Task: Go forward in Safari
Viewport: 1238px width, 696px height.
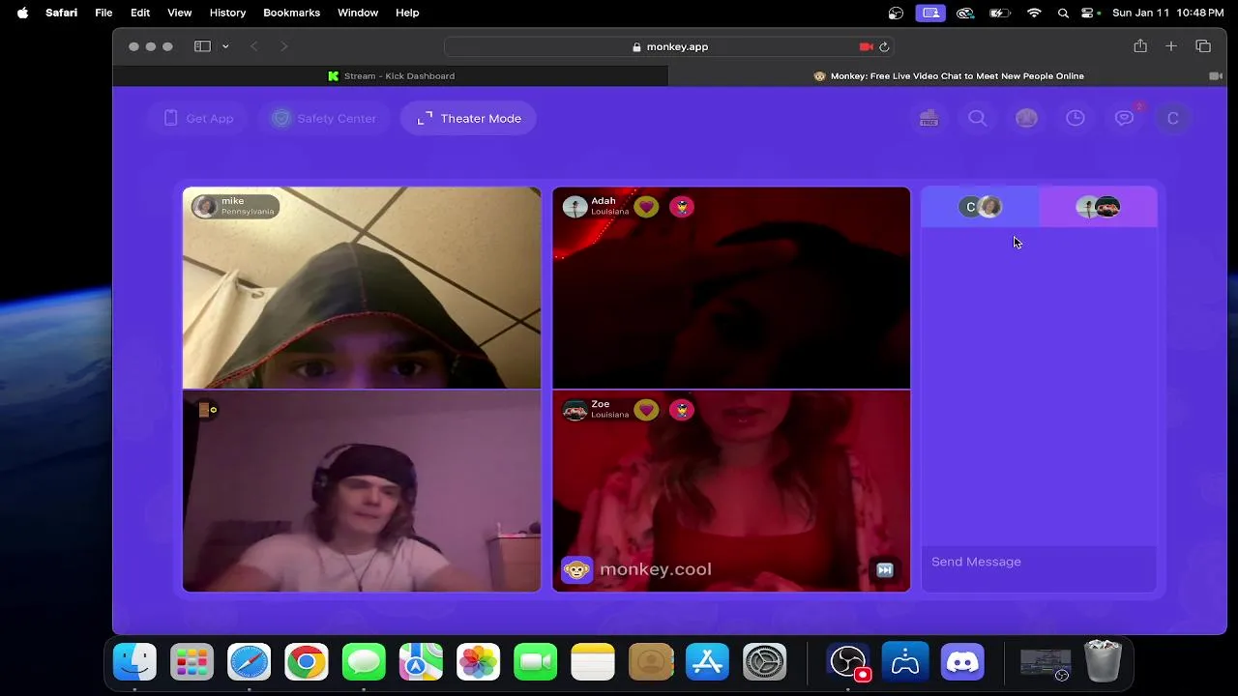Action: (x=283, y=46)
